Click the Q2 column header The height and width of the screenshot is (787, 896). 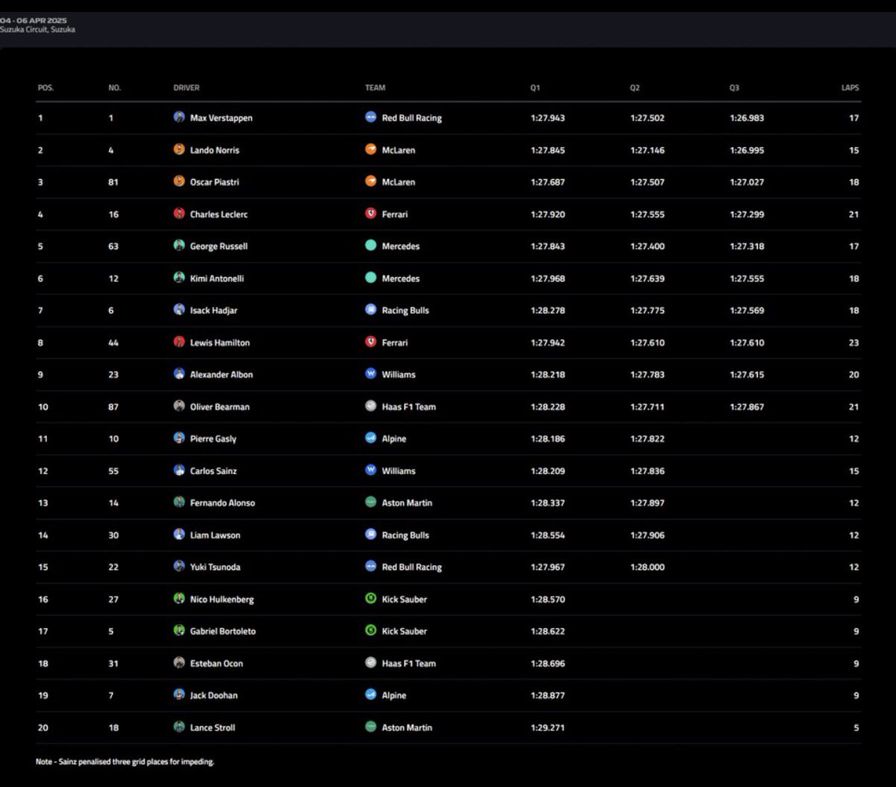pos(635,87)
